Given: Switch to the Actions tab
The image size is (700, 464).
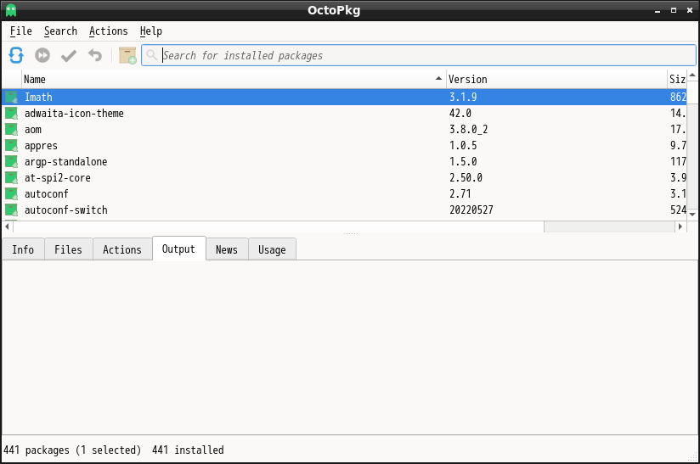Looking at the screenshot, I should pyautogui.click(x=121, y=249).
